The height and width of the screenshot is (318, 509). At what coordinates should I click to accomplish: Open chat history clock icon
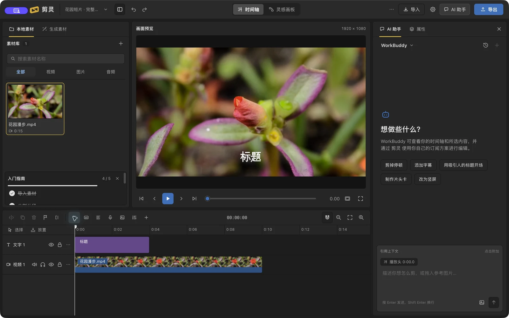(x=485, y=45)
